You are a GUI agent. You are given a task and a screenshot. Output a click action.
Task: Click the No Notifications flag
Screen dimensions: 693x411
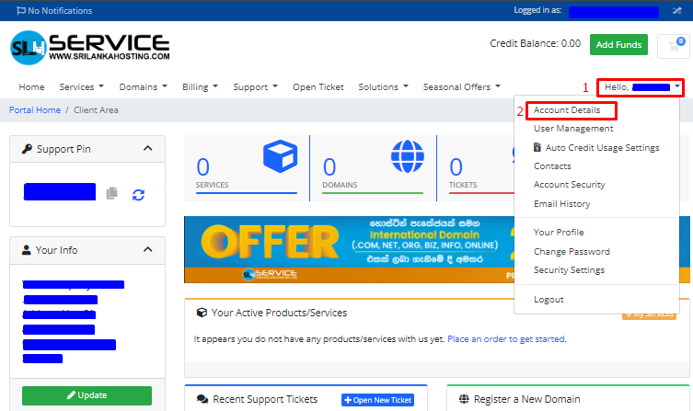53,11
